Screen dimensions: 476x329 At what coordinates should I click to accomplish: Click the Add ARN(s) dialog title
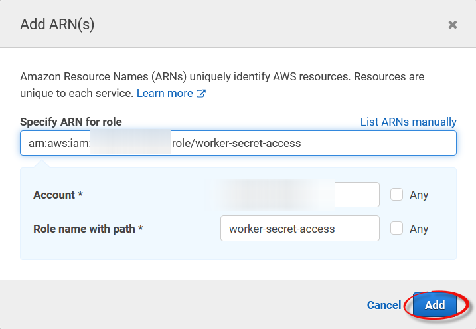pos(57,25)
